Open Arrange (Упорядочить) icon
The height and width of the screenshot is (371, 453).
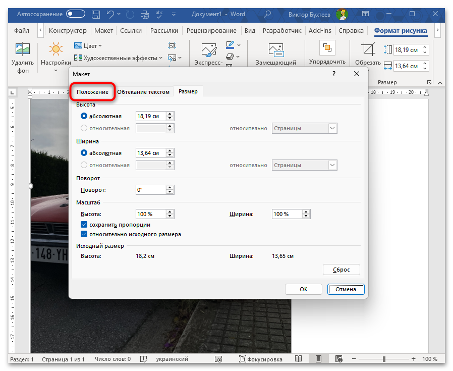click(327, 48)
